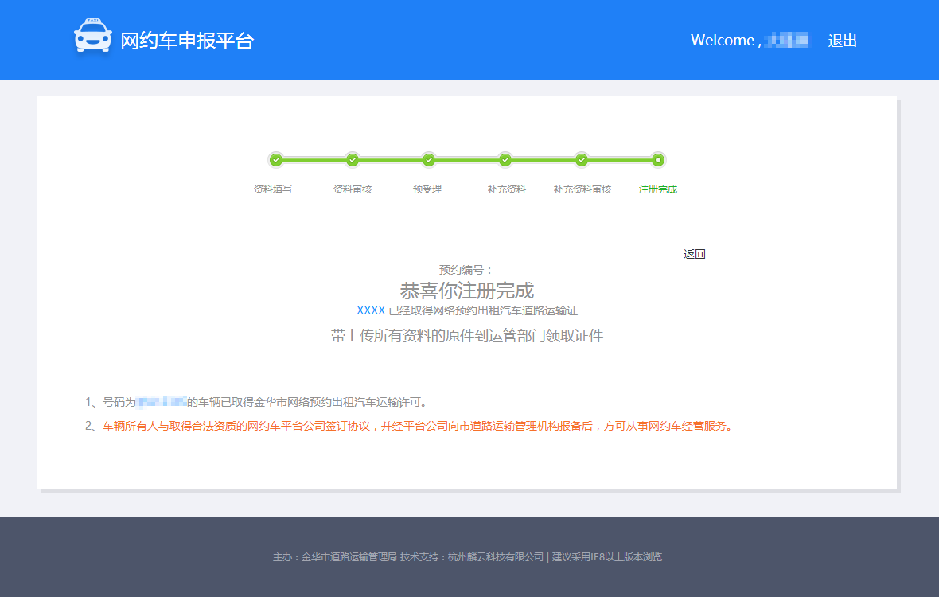Select the 资料审核 step label
The height and width of the screenshot is (597, 939).
(353, 189)
